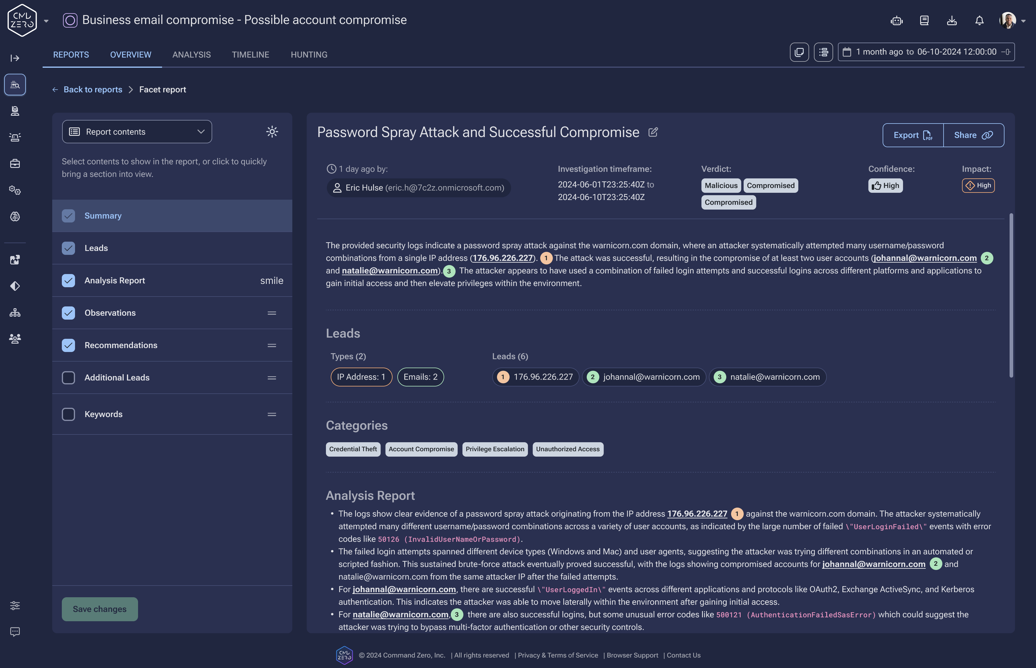The width and height of the screenshot is (1036, 668).
Task: Enable the Additional Leads checkbox
Action: (68, 377)
